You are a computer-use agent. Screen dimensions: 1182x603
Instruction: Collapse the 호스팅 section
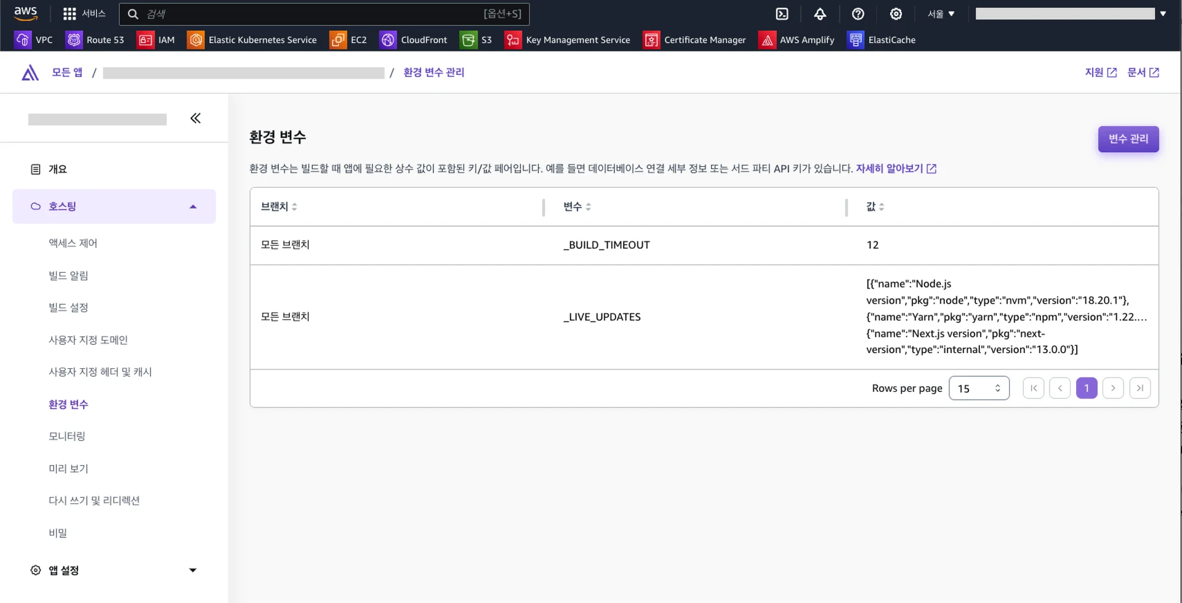coord(193,206)
